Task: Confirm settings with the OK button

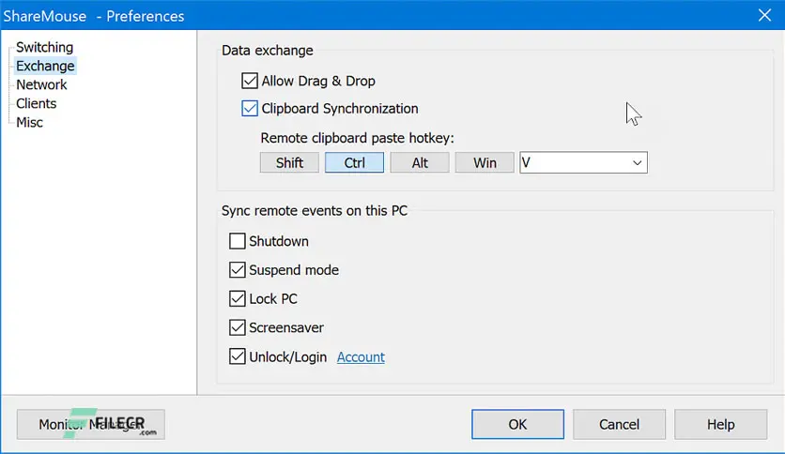Action: [517, 425]
